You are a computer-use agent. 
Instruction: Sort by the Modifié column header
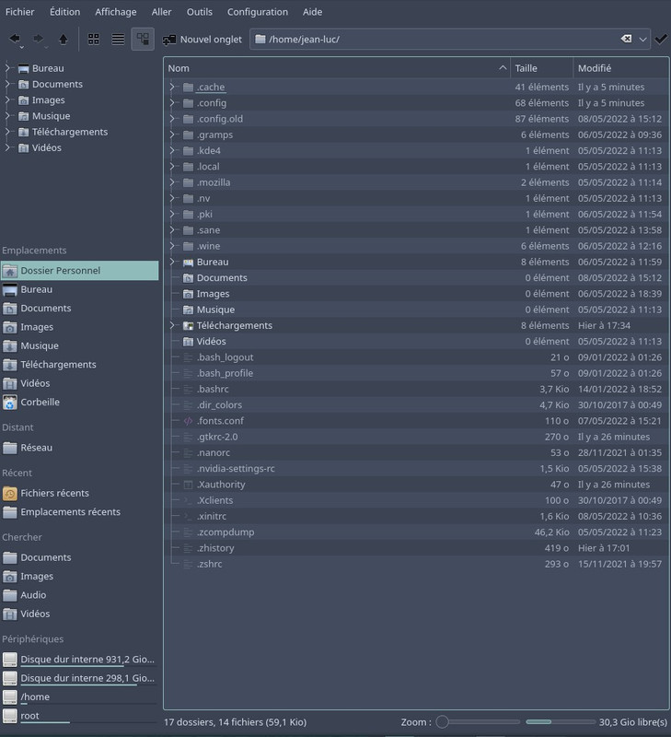pos(621,68)
